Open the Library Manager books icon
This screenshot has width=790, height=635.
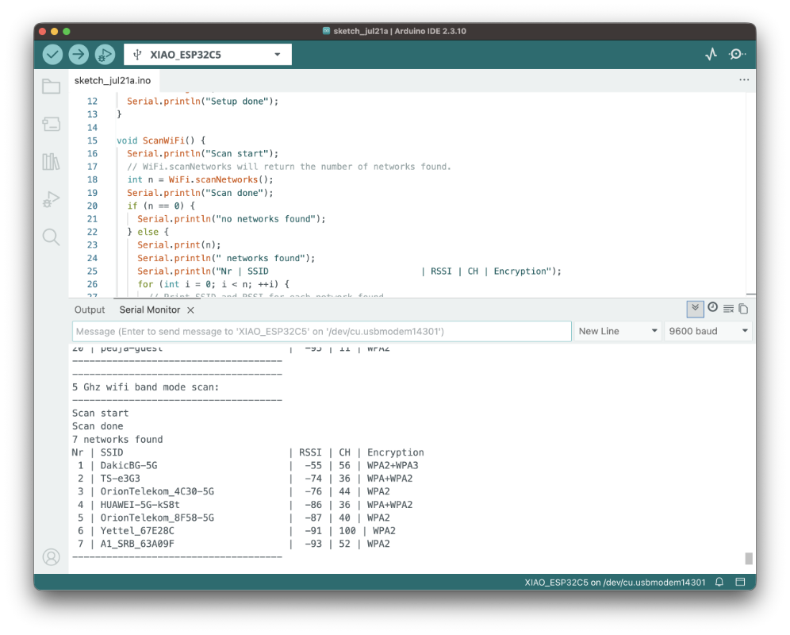51,161
